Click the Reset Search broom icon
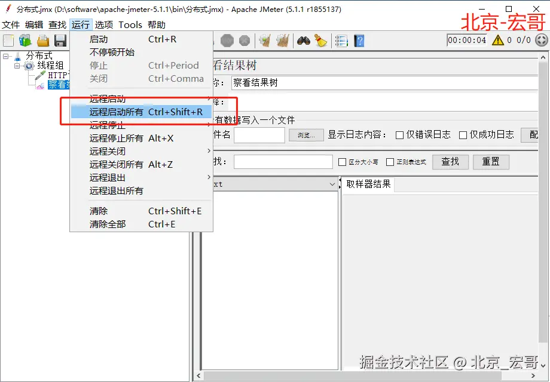This screenshot has width=550, height=382. (320, 41)
